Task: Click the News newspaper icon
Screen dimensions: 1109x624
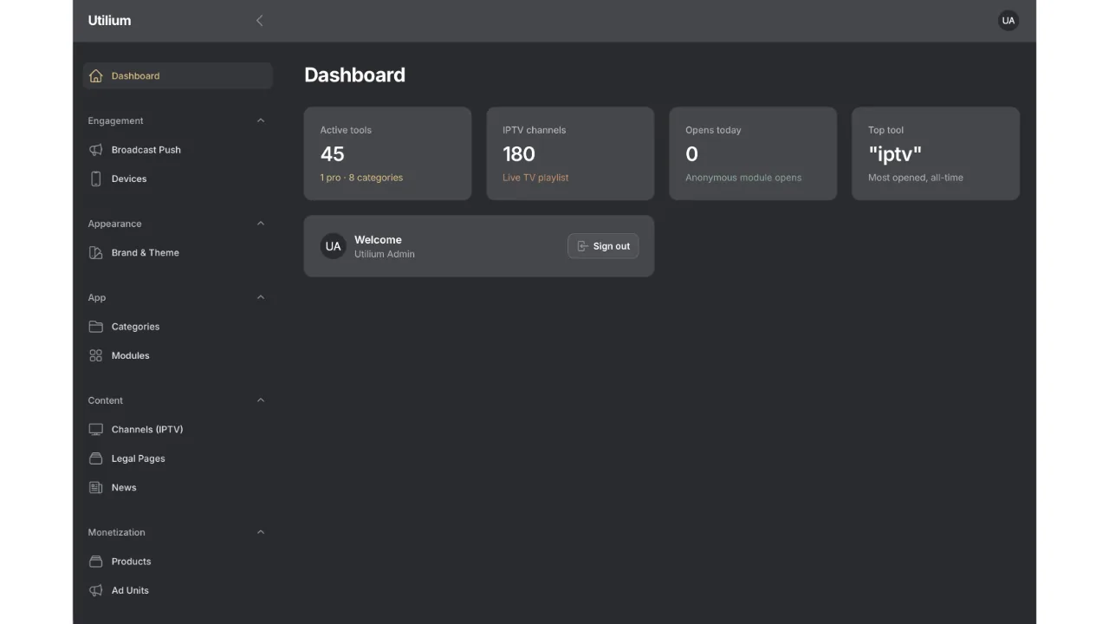Action: click(96, 488)
